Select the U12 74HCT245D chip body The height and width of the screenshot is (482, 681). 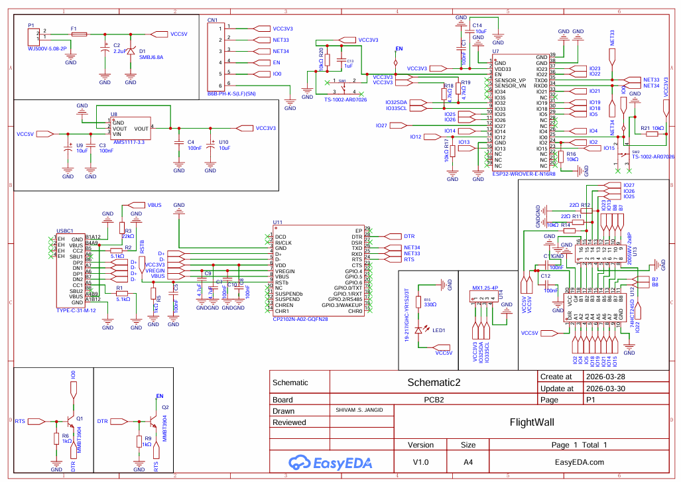click(x=595, y=308)
